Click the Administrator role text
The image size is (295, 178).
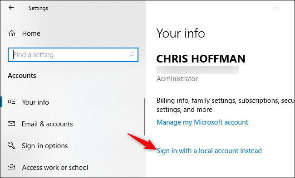[x=177, y=79]
